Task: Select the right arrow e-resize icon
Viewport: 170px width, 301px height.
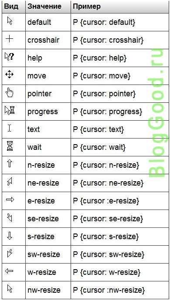Action: [x=10, y=200]
